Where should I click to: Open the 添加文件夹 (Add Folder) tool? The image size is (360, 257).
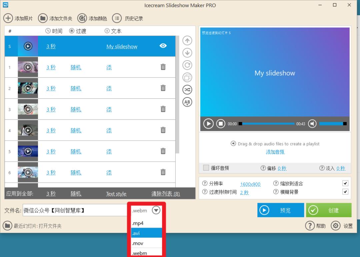coord(43,18)
